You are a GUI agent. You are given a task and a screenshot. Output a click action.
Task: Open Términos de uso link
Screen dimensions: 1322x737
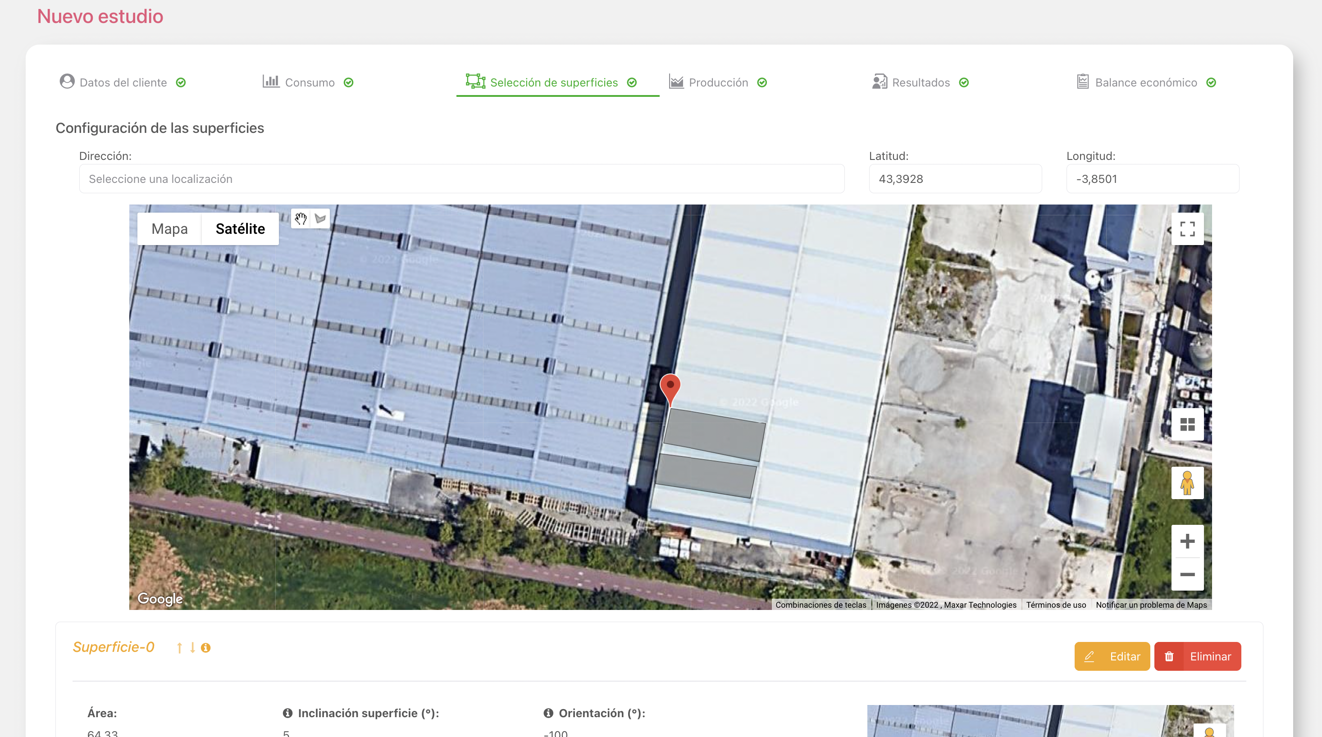pyautogui.click(x=1056, y=605)
